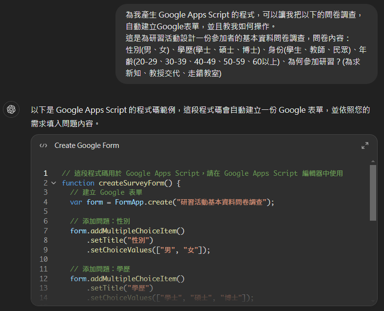Image resolution: width=384 pixels, height=311 pixels.
Task: Click line number 2 in the code gutter
Action: tap(45, 183)
